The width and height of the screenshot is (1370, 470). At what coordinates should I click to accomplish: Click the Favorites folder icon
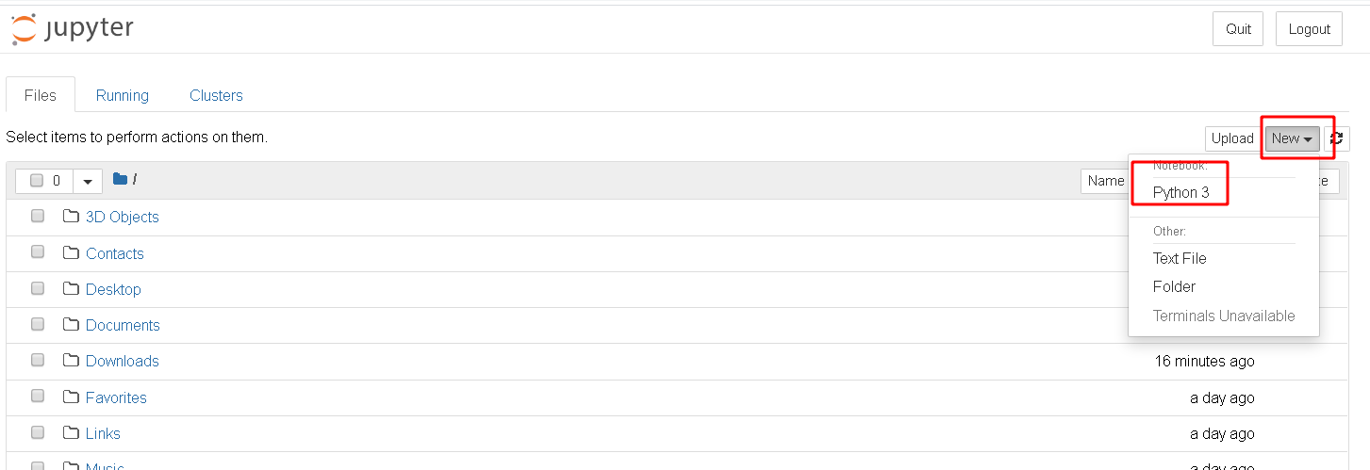coord(71,397)
